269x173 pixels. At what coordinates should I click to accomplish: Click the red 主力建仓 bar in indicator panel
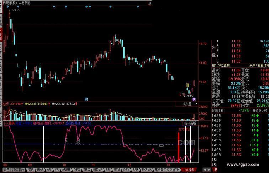179,147
